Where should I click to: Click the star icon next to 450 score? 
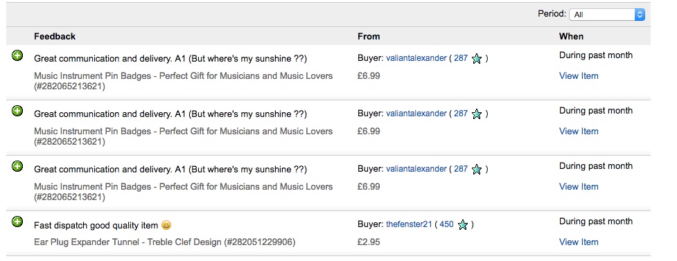pyautogui.click(x=462, y=224)
